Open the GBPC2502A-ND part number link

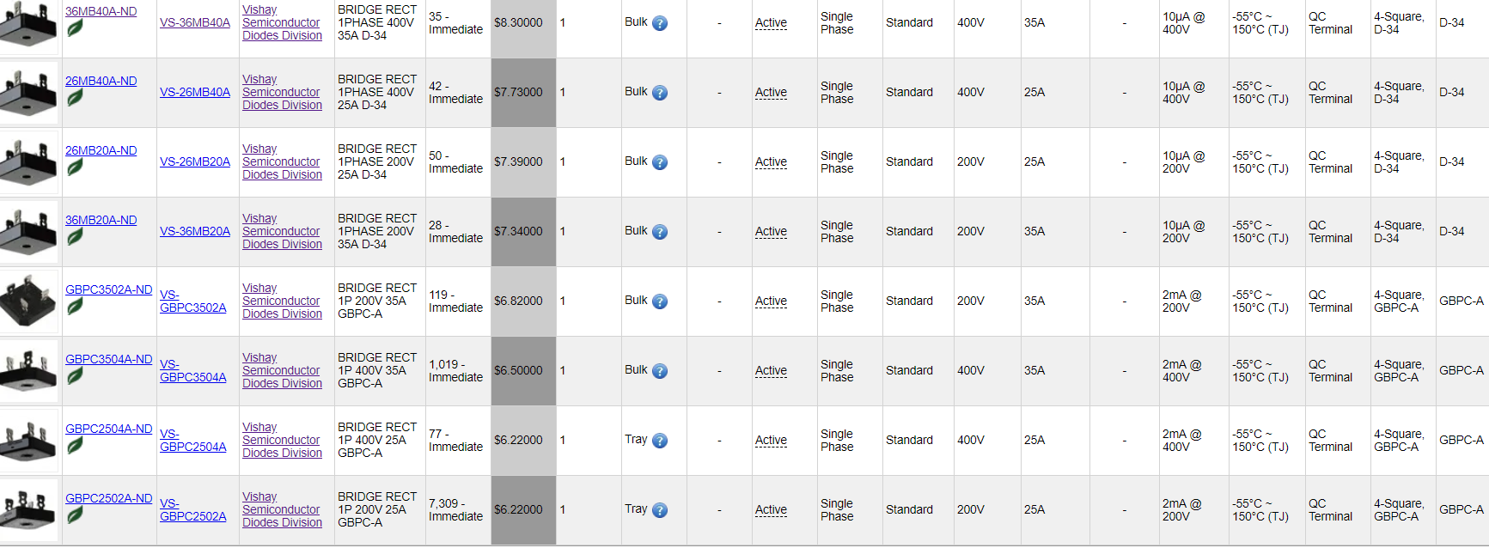point(109,498)
